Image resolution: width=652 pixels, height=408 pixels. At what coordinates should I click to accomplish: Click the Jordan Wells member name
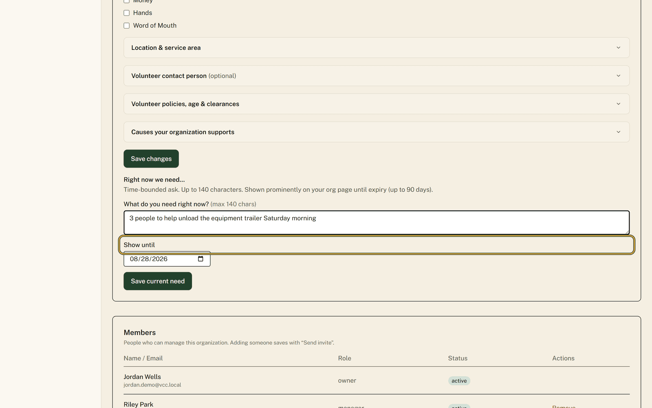[142, 377]
